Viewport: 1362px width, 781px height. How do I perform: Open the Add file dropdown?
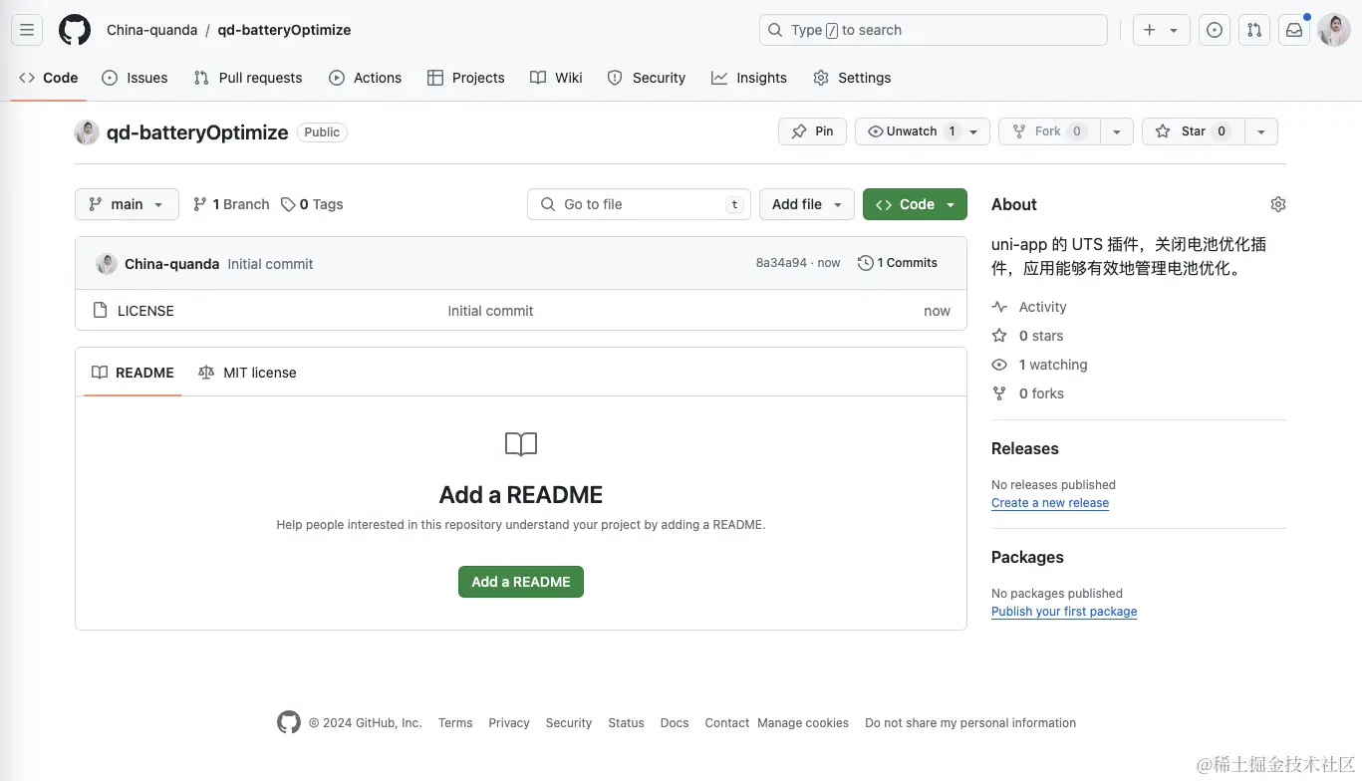(807, 204)
